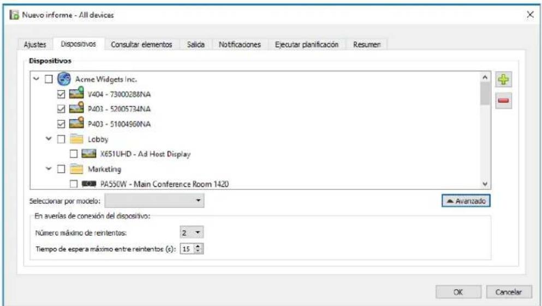Screen dimensions: 542x306
Task: Select the Acme Widgets Inc. label
Action: (106, 79)
